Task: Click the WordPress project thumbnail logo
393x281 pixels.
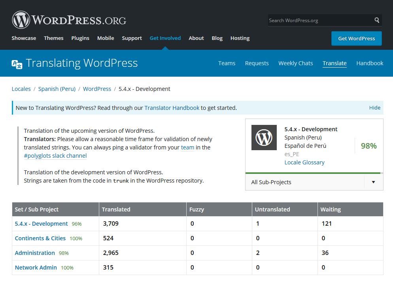Action: pos(264,138)
